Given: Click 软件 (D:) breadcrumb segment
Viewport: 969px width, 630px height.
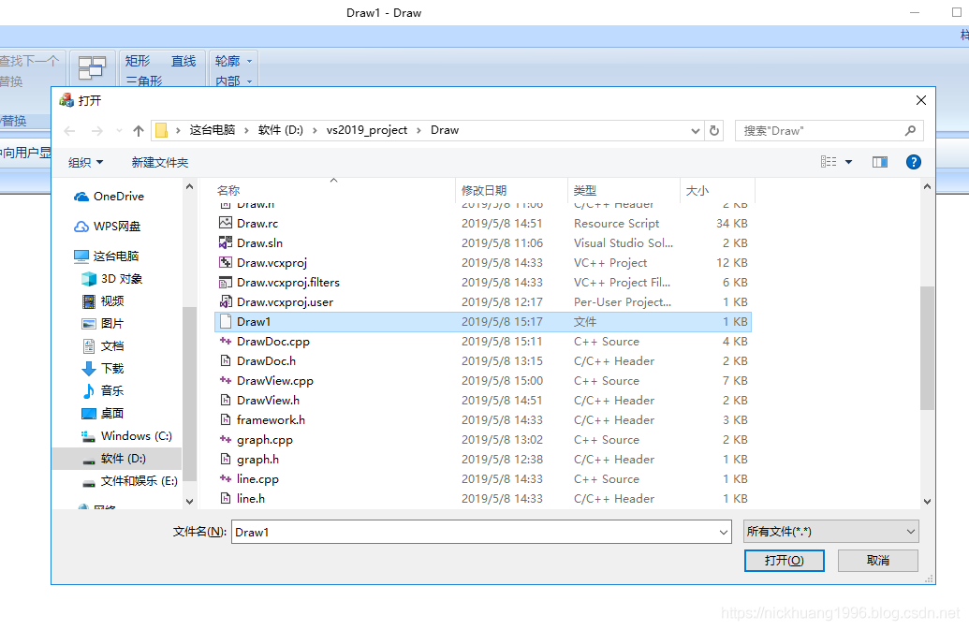Looking at the screenshot, I should 281,130.
